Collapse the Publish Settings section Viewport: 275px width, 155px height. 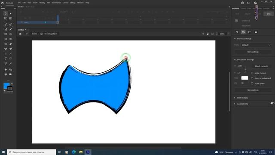click(235, 39)
